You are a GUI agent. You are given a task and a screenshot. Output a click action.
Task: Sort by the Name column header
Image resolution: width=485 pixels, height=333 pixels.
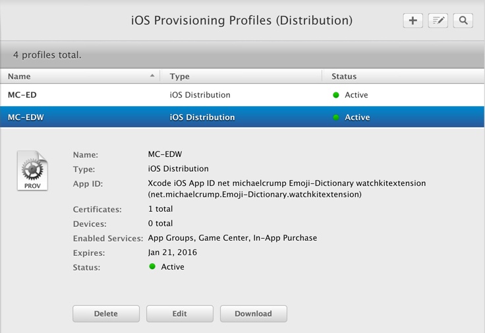point(80,76)
